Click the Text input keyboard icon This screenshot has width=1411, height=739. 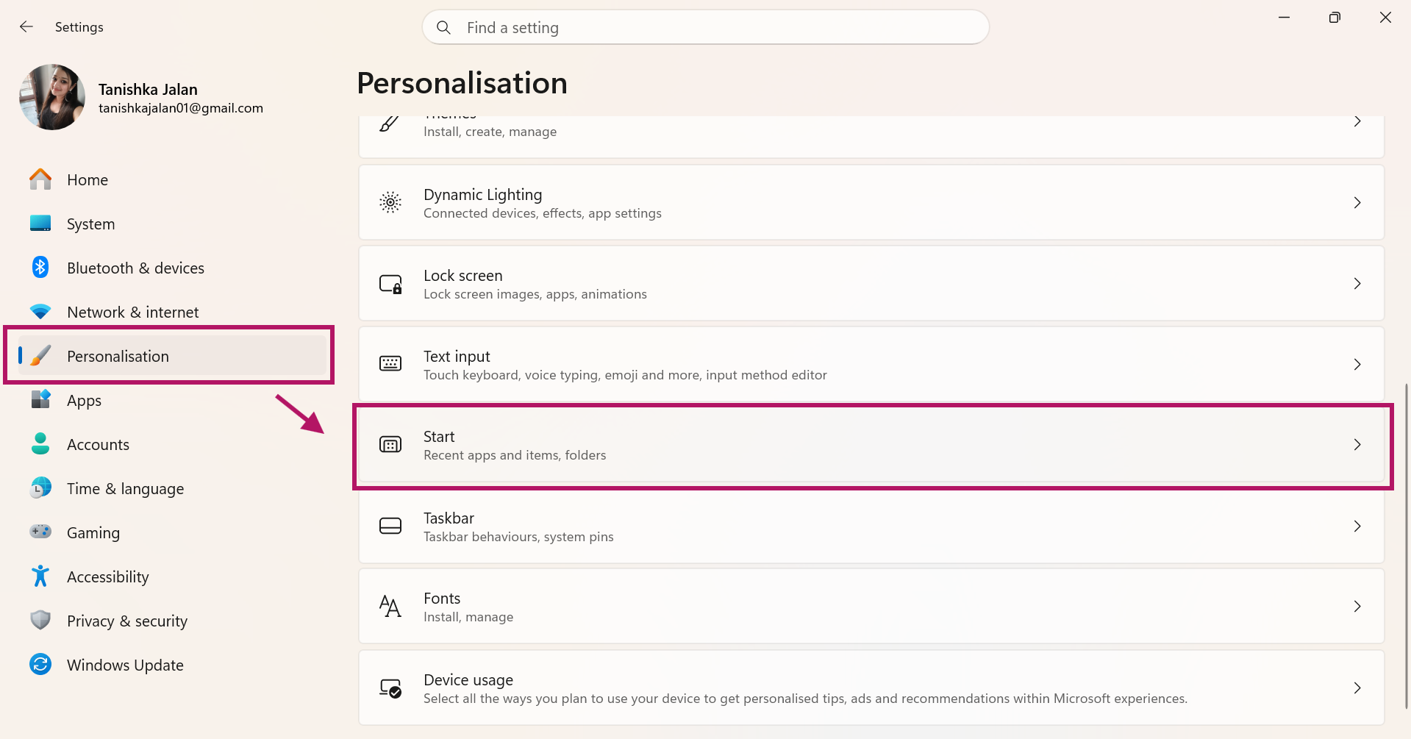click(390, 364)
